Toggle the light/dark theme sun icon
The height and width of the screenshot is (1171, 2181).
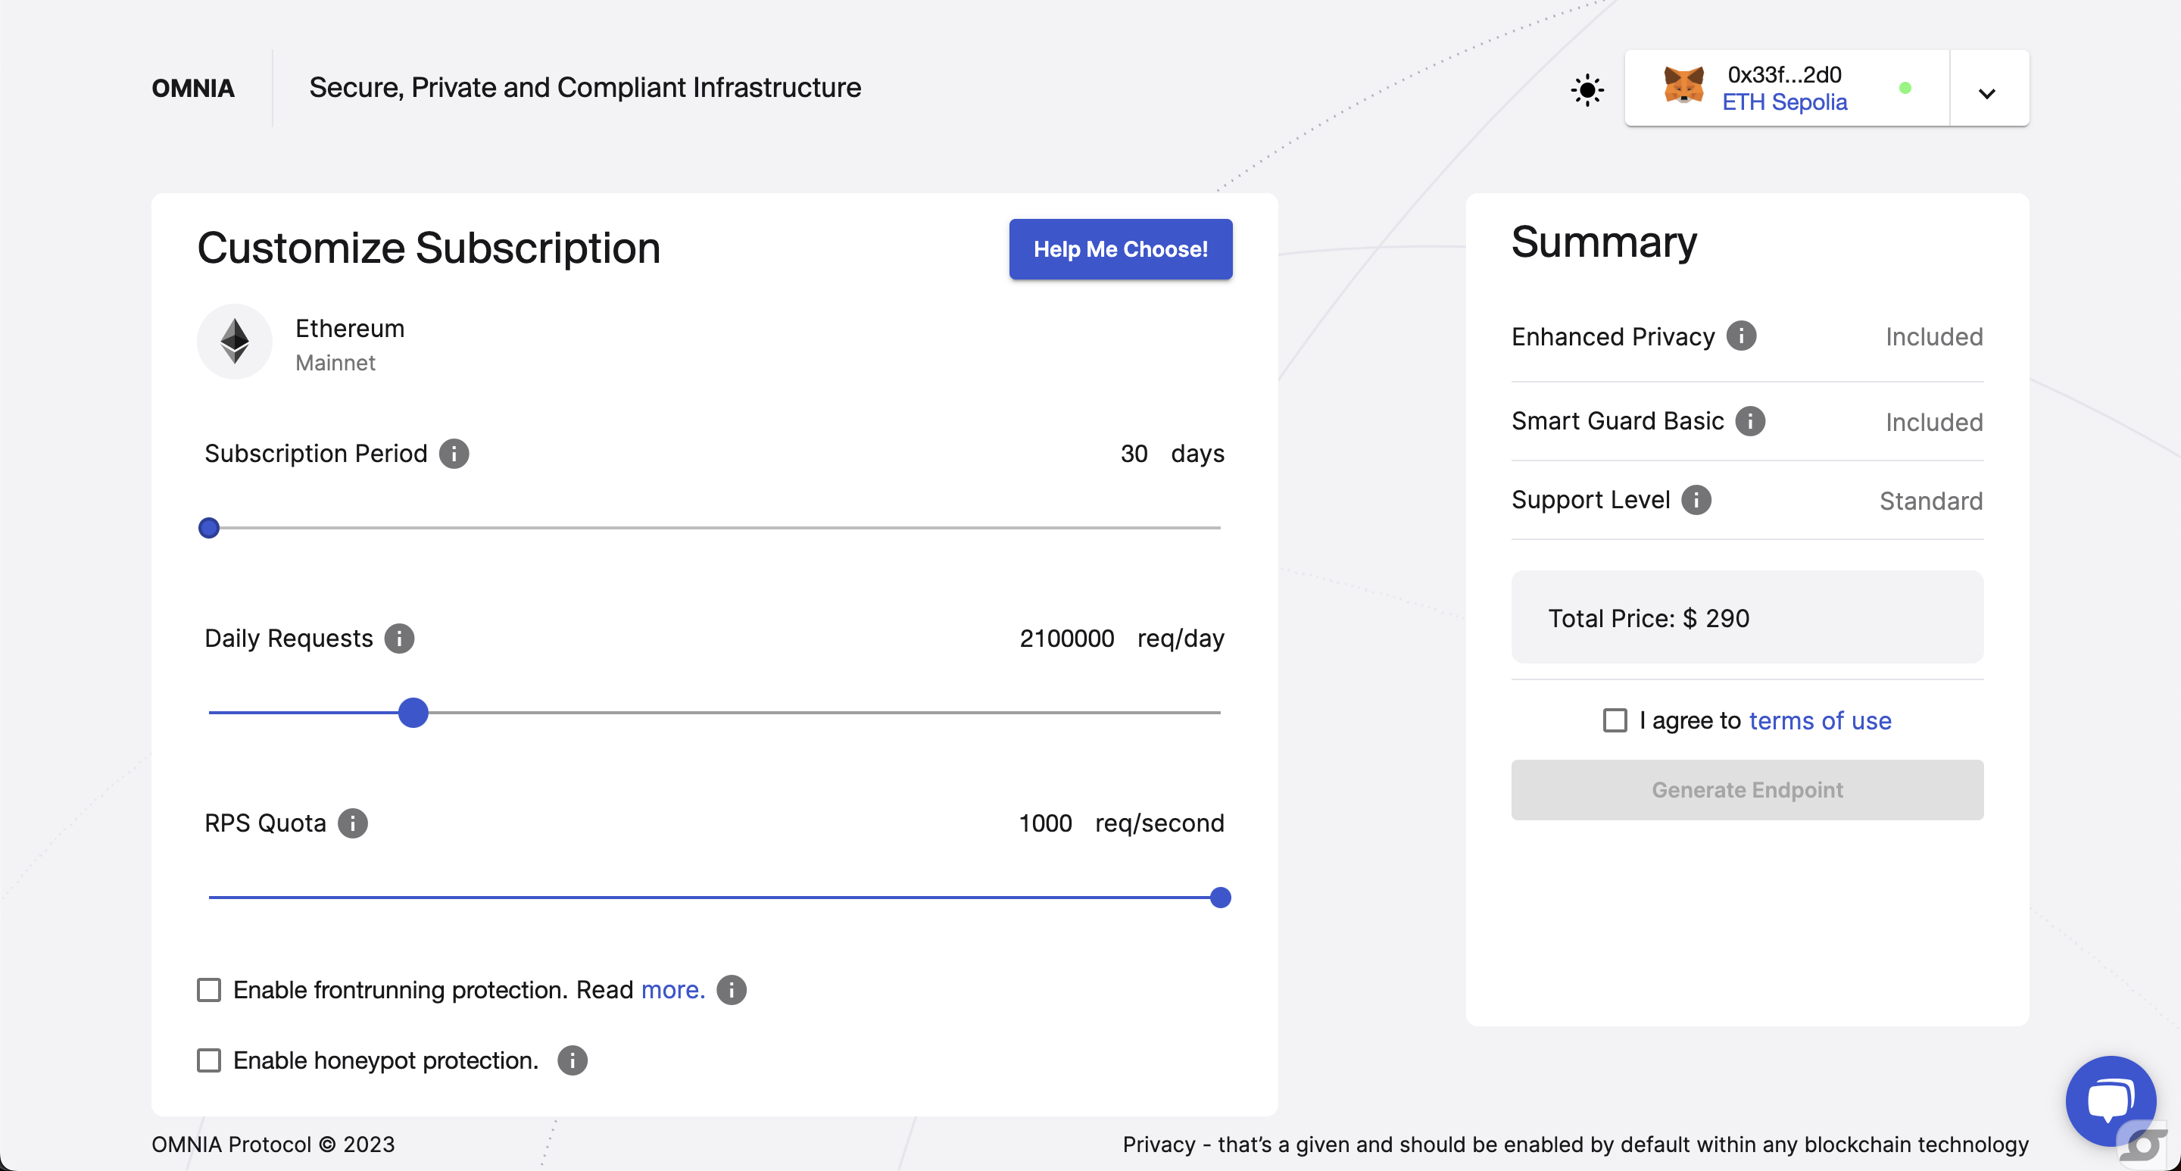click(x=1587, y=89)
